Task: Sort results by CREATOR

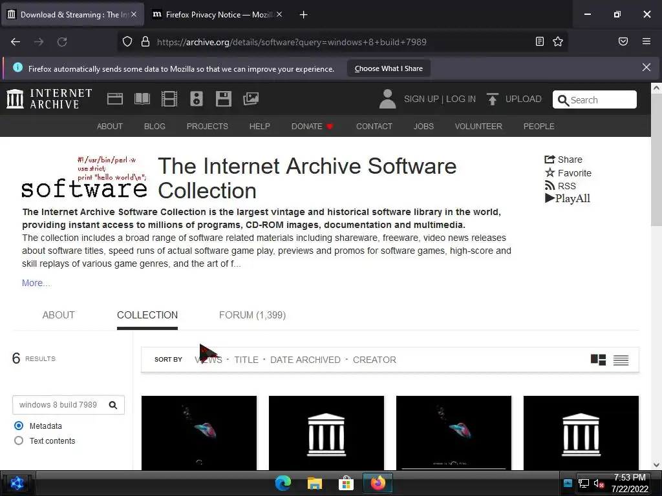Action: 374,360
